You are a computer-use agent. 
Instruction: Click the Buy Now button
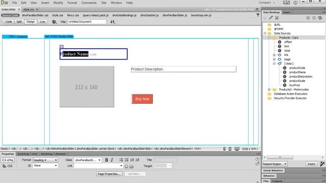[142, 99]
